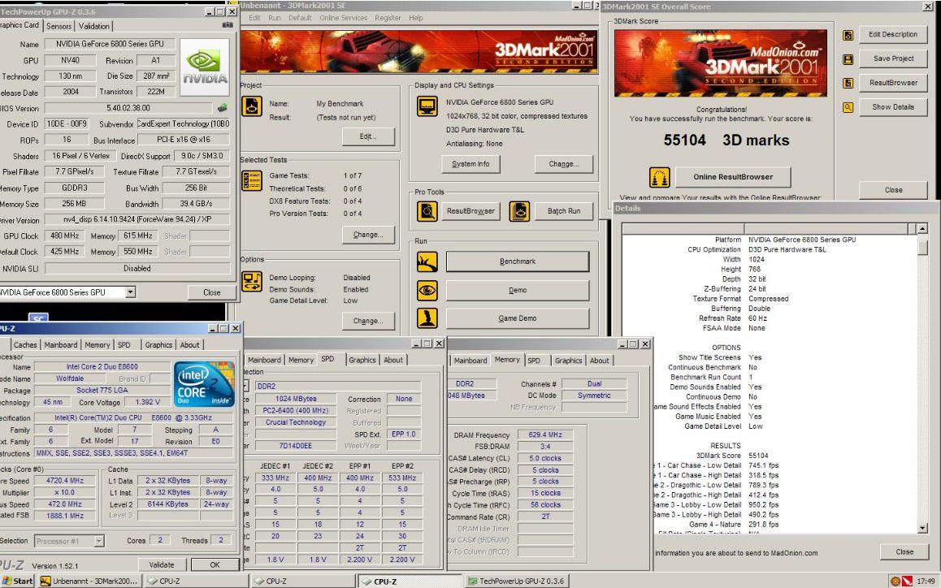Screen dimensions: 941x588
Task: Click 'Car Chase - Low Detail' result row
Action: tap(714, 465)
